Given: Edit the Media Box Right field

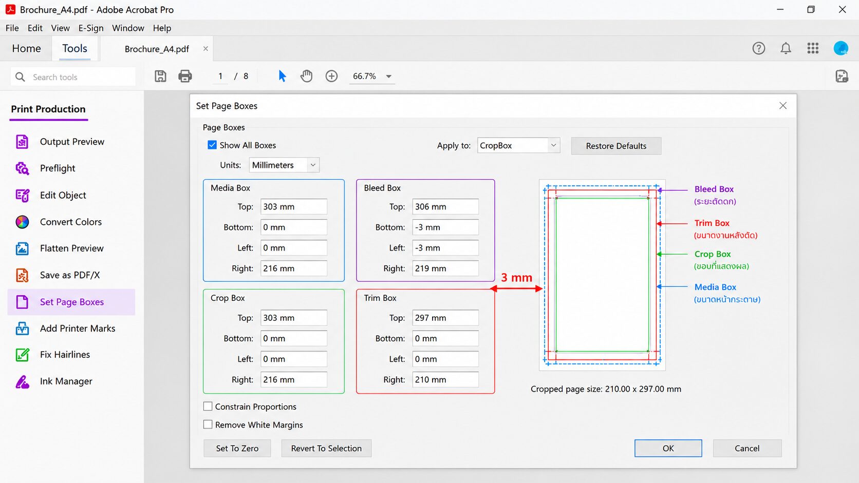Looking at the screenshot, I should click(x=294, y=268).
